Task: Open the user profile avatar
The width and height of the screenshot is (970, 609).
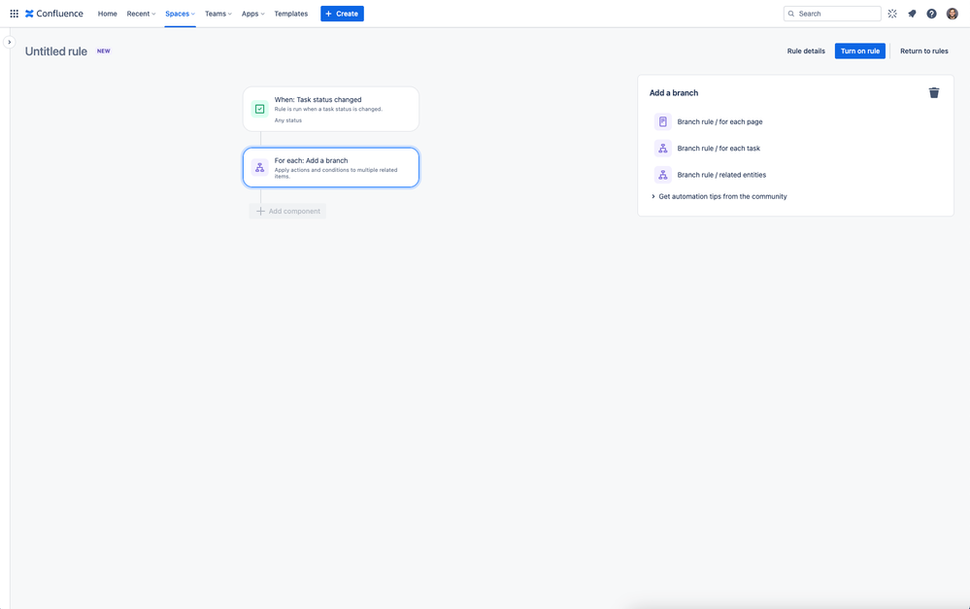Action: (x=953, y=14)
